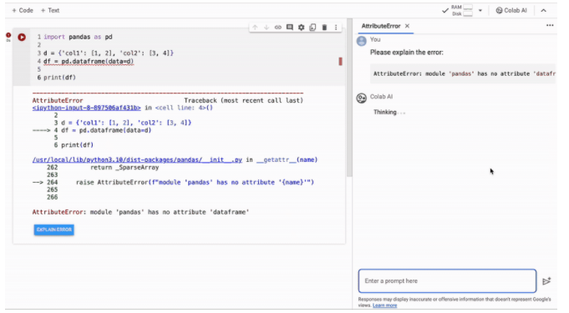Image resolution: width=569 pixels, height=313 pixels.
Task: Click the 'Thinking' status text
Action: coord(385,112)
